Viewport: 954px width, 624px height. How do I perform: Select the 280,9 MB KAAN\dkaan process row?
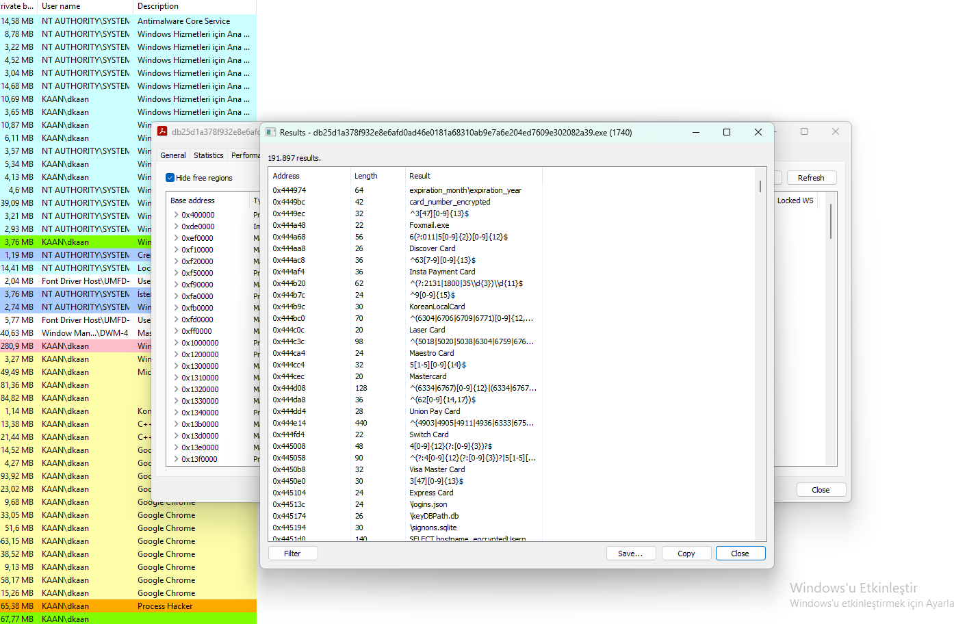[x=75, y=346]
